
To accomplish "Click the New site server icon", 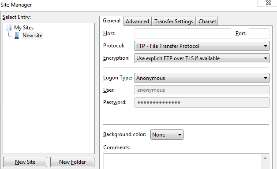I will [x=17, y=36].
